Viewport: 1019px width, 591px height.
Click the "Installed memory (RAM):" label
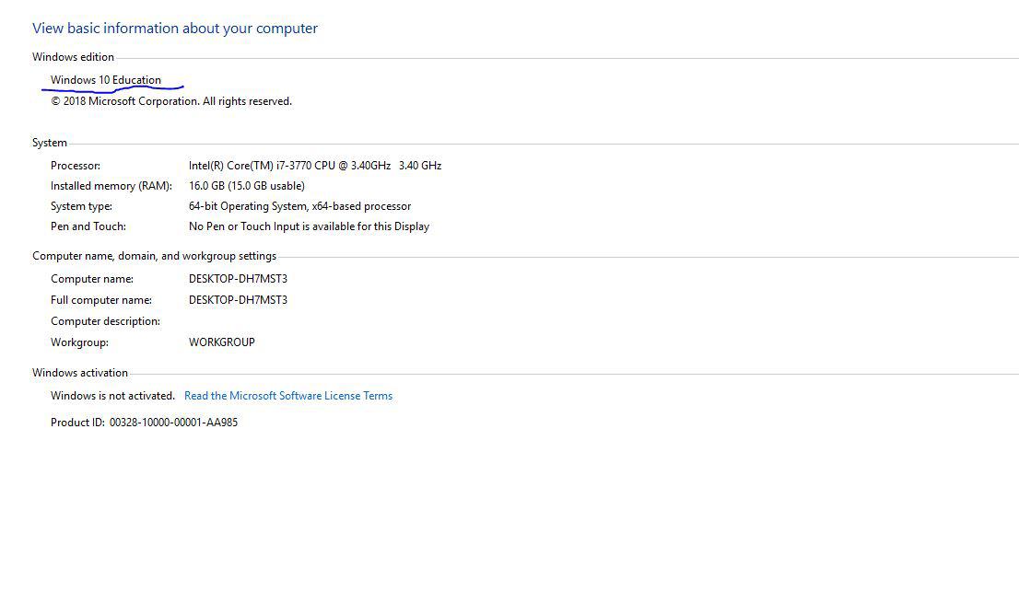pyautogui.click(x=111, y=186)
